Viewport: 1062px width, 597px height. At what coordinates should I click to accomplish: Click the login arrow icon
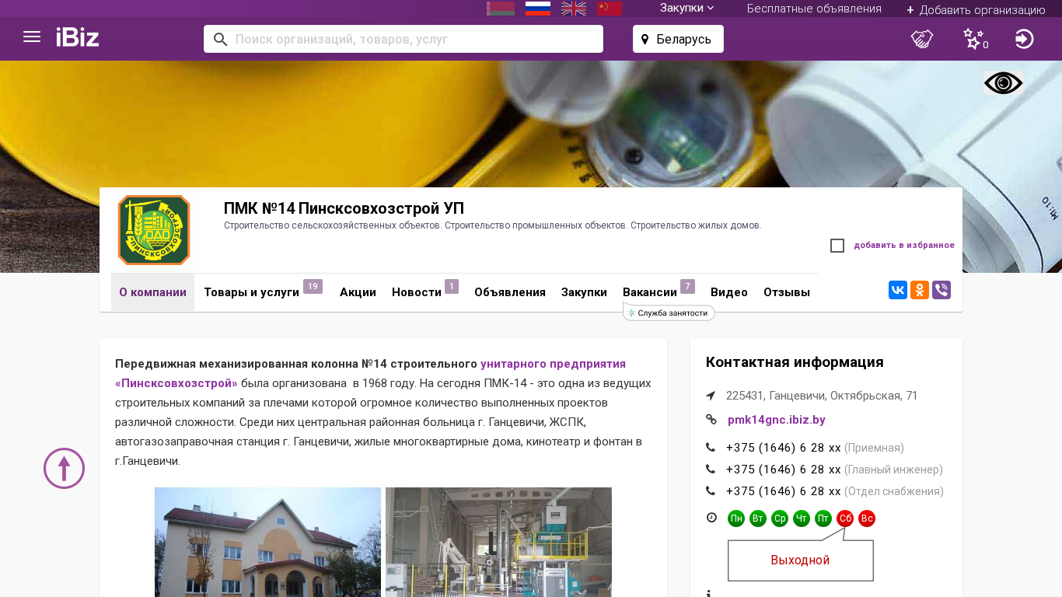(x=1024, y=39)
